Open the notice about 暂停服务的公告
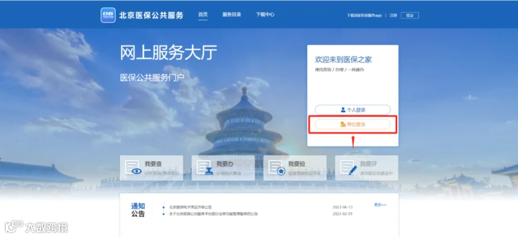The image size is (518, 237). [x=214, y=214]
